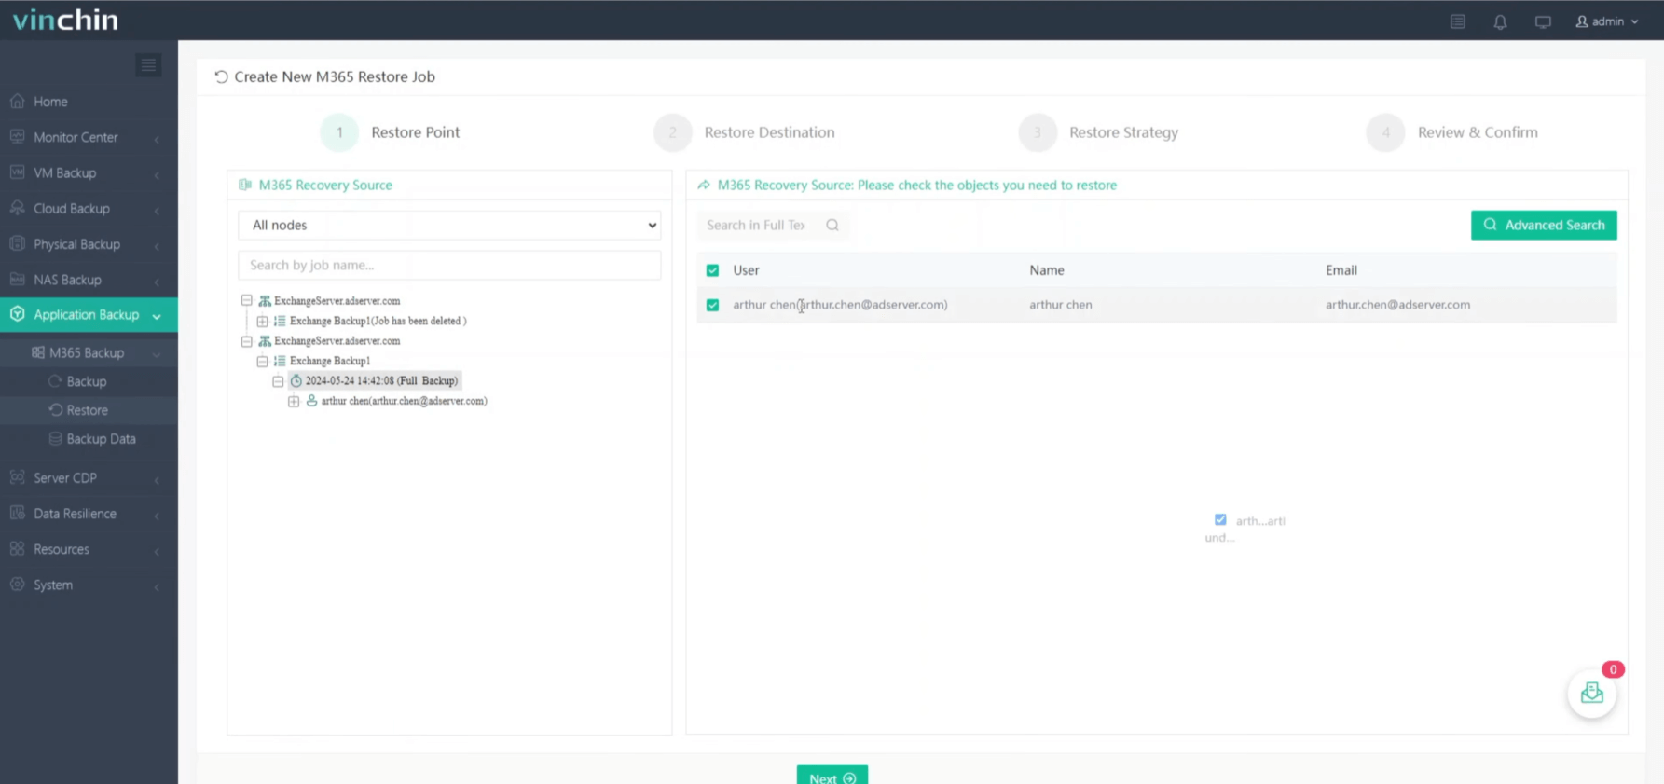Screen dimensions: 1664x784
Task: Open Data Resilience menu
Action: (x=75, y=514)
